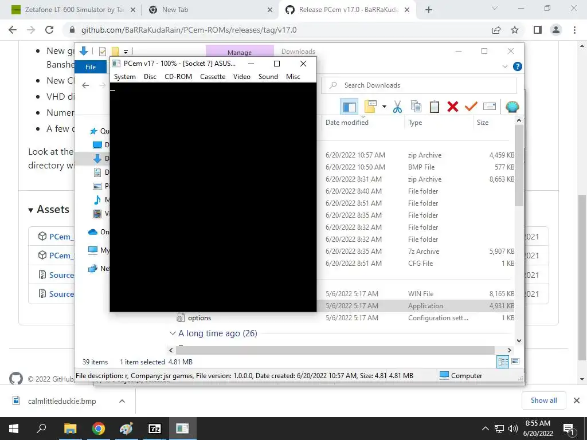Click the Rename icon in Explorer toolbar
Image resolution: width=587 pixels, height=440 pixels.
pos(490,107)
